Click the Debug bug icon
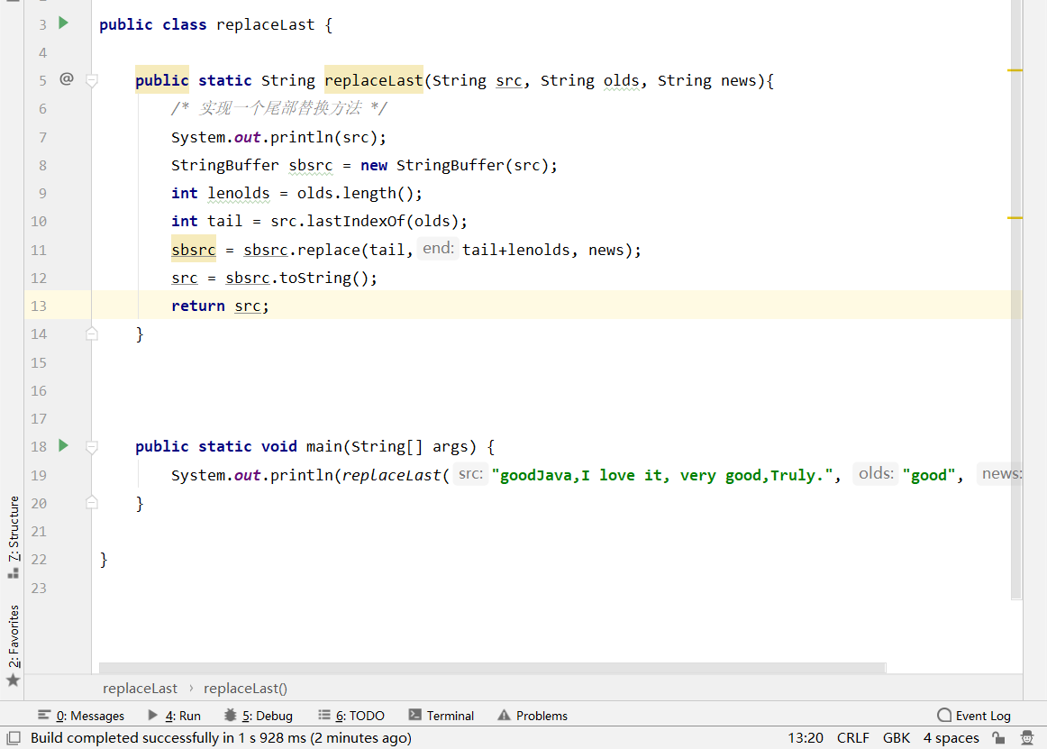The height and width of the screenshot is (749, 1047). coord(231,715)
